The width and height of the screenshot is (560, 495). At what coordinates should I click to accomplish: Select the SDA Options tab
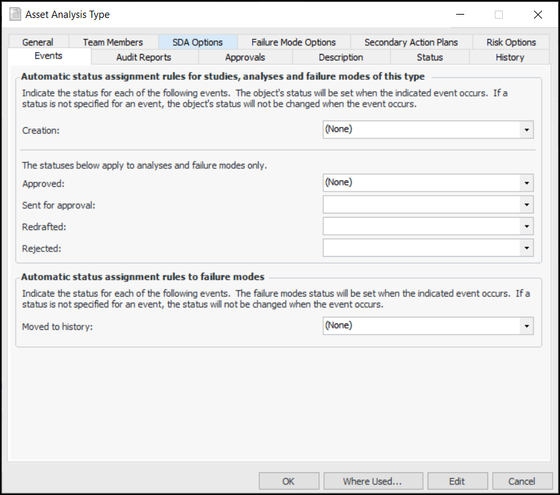click(198, 42)
